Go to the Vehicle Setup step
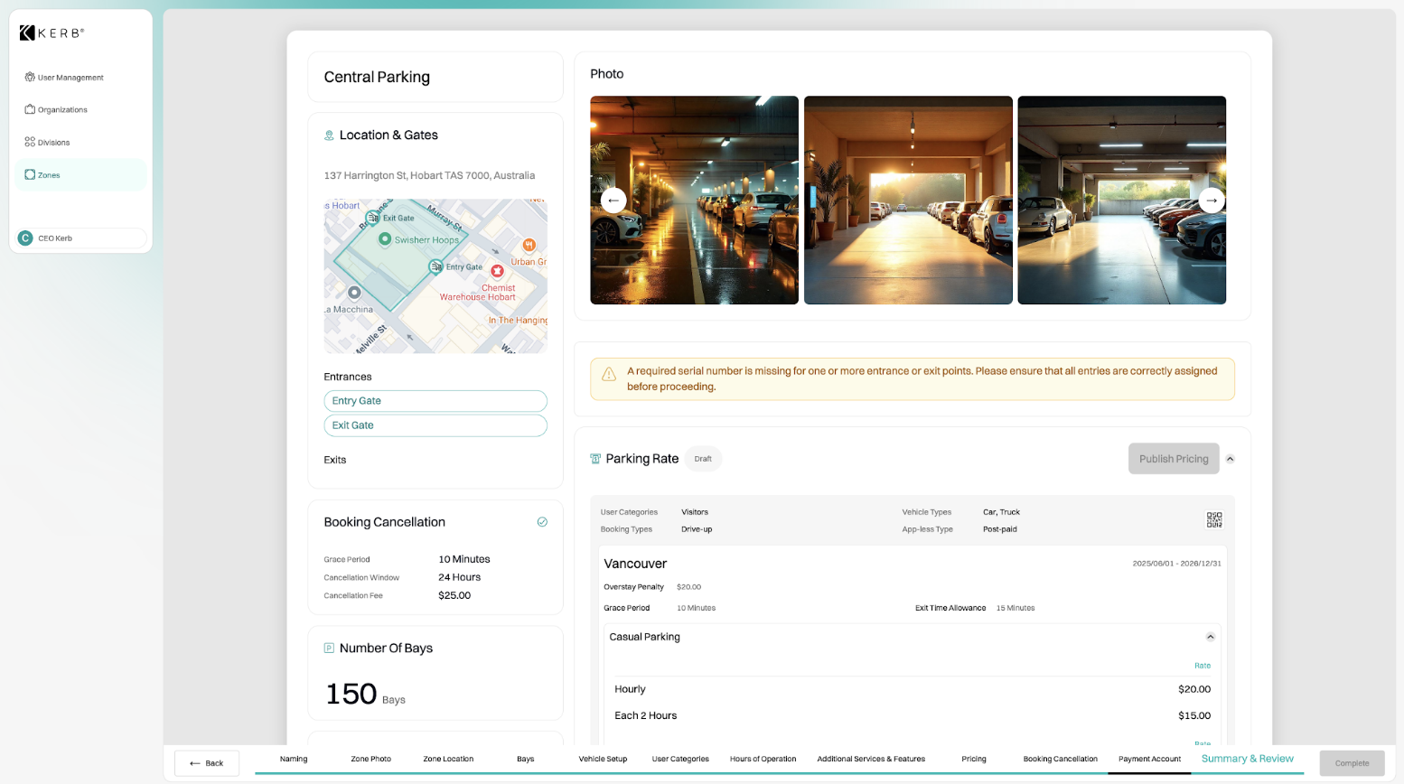Viewport: 1404px width, 784px height. pyautogui.click(x=603, y=759)
